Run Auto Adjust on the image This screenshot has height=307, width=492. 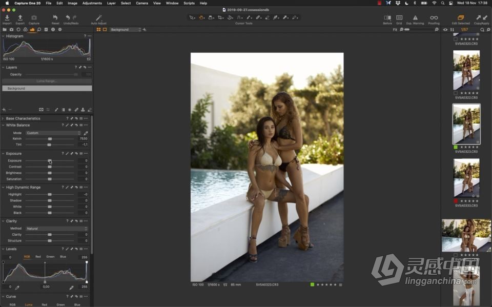(x=98, y=17)
